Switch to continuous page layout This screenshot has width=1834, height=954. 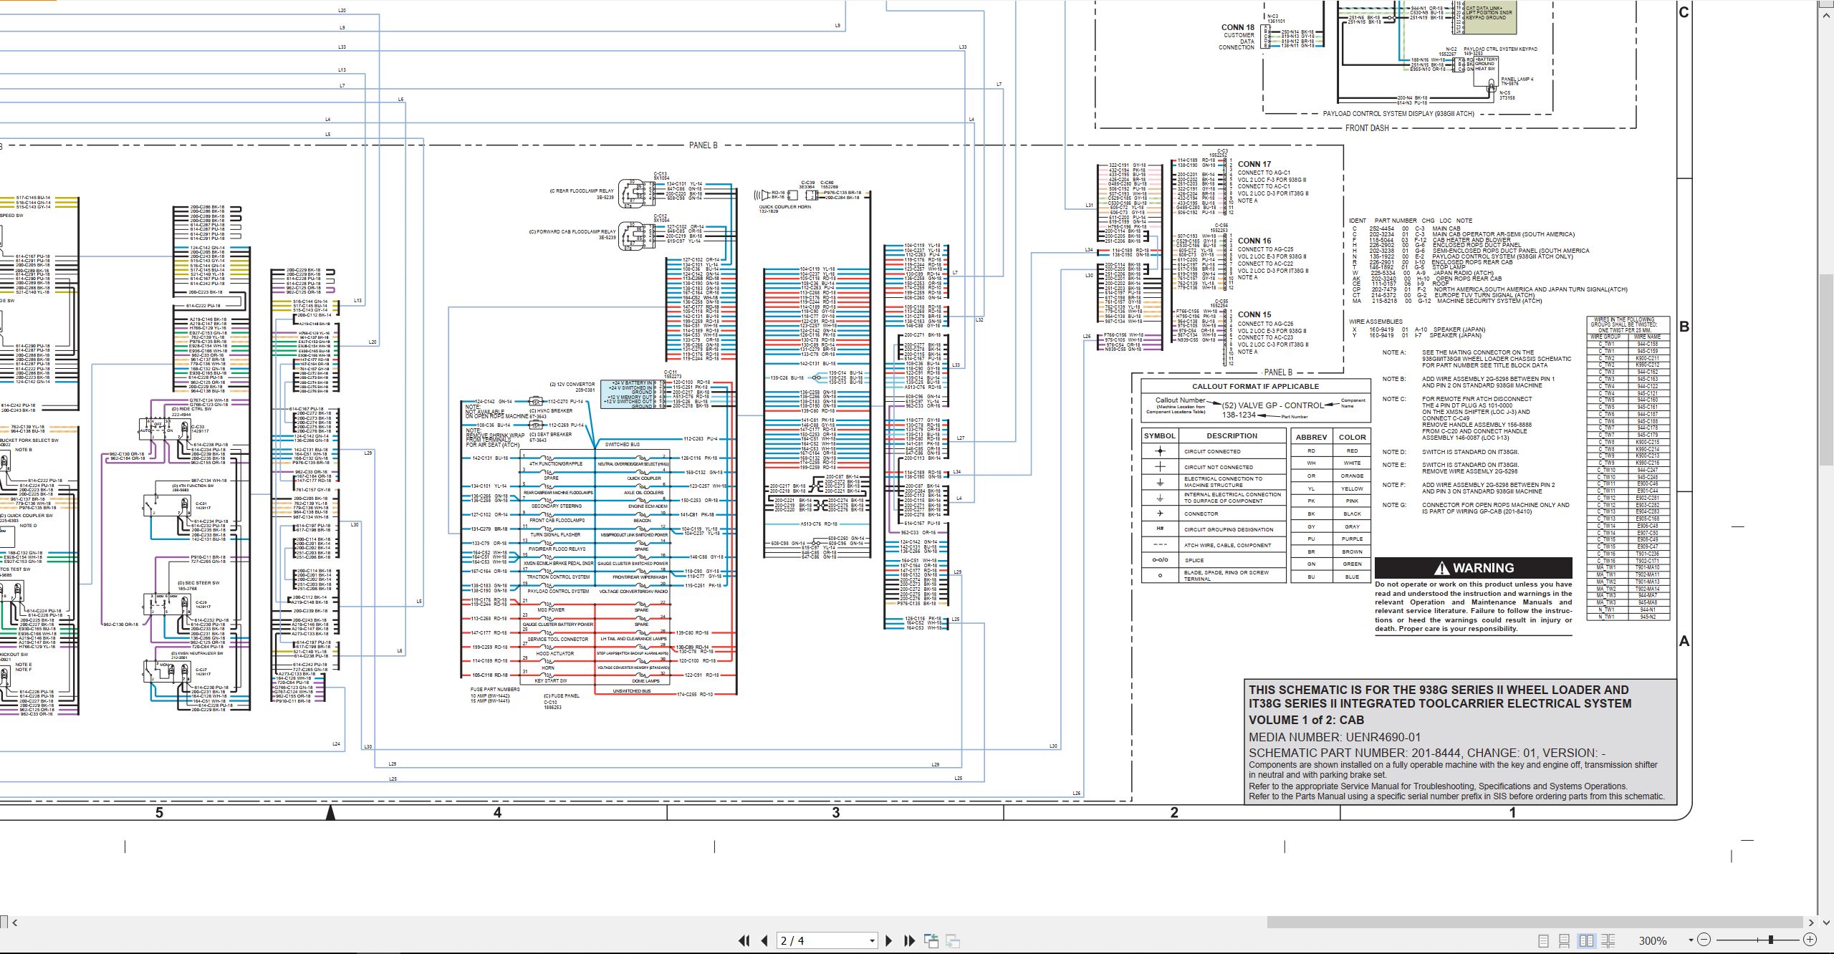pyautogui.click(x=1565, y=940)
